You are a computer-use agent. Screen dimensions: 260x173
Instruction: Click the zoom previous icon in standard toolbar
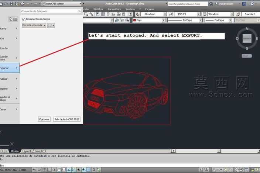91,14
